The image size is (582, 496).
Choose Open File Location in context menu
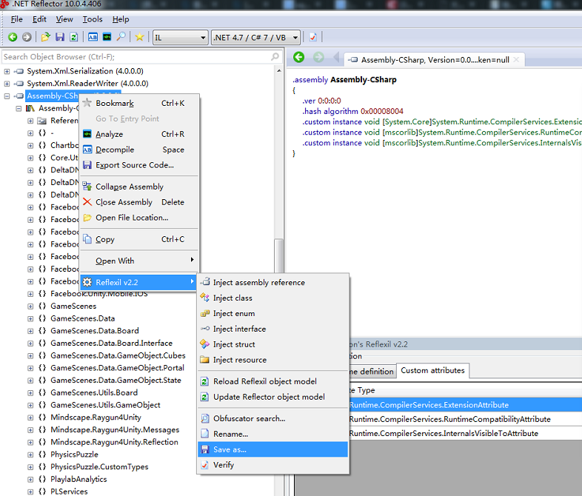(139, 218)
